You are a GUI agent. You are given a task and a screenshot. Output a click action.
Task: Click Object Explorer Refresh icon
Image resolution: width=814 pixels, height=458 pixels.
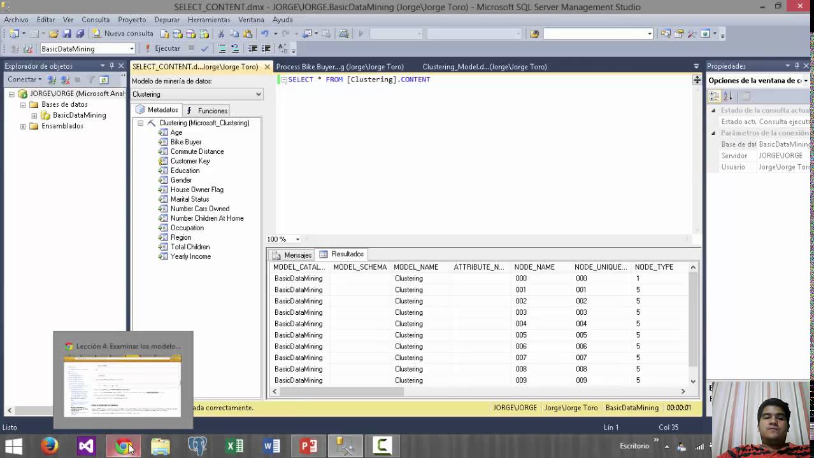(x=104, y=80)
